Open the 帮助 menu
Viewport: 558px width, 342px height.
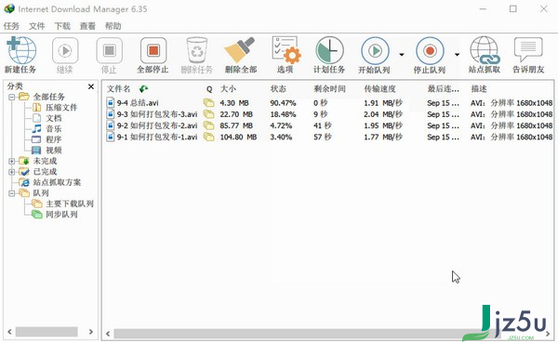pyautogui.click(x=113, y=26)
